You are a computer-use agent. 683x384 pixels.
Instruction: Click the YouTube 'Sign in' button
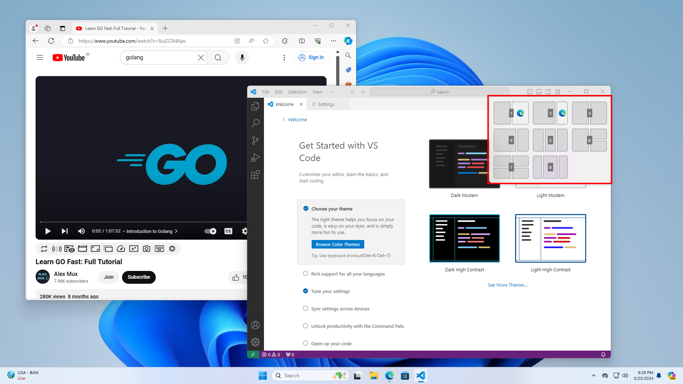312,58
